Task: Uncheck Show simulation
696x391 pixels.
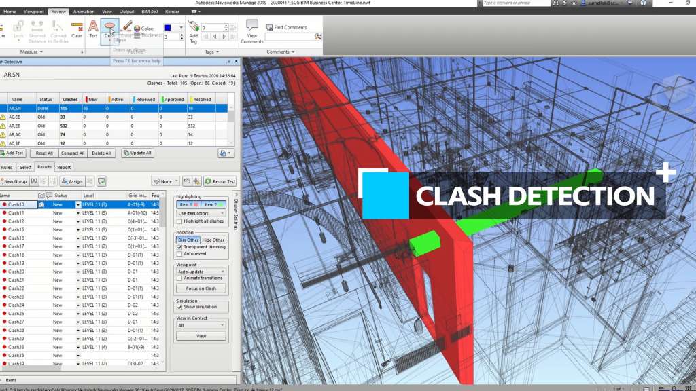Action: point(179,307)
